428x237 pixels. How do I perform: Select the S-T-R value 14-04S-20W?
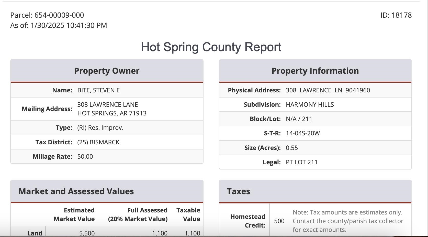click(303, 133)
